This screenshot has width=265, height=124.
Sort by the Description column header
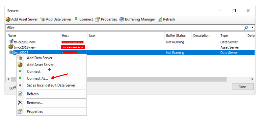click(201, 36)
